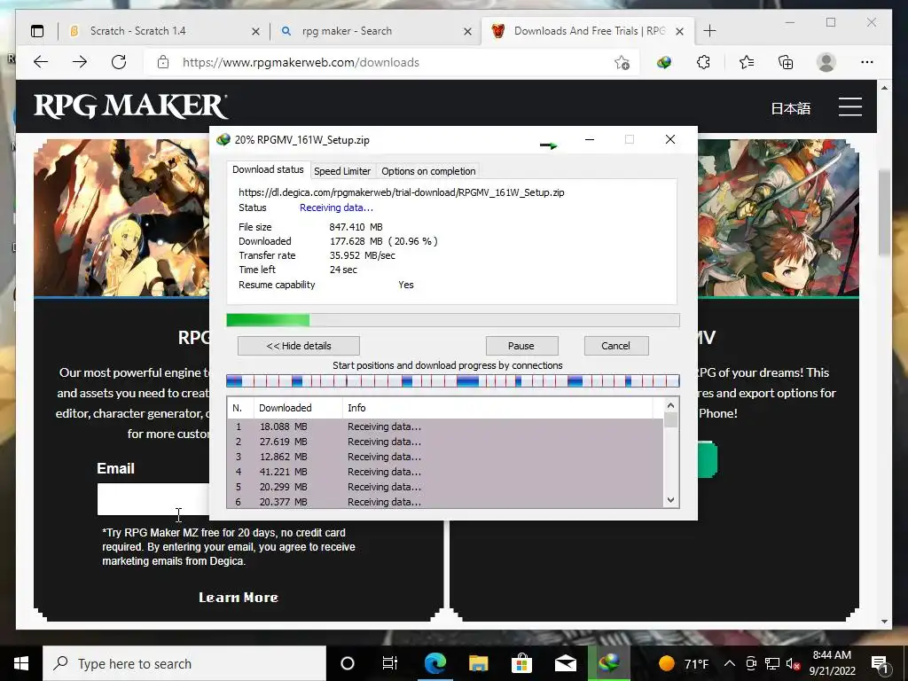Click the Receiving data status text
This screenshot has height=681, width=908.
[336, 207]
